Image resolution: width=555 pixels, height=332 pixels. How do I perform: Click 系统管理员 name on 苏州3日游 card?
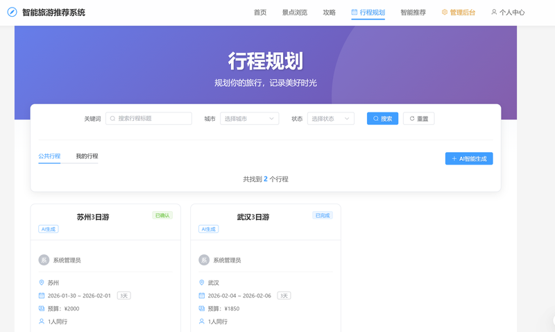click(67, 260)
